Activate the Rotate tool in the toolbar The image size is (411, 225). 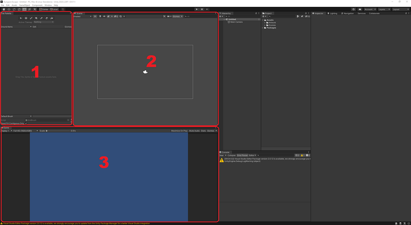click(14, 9)
